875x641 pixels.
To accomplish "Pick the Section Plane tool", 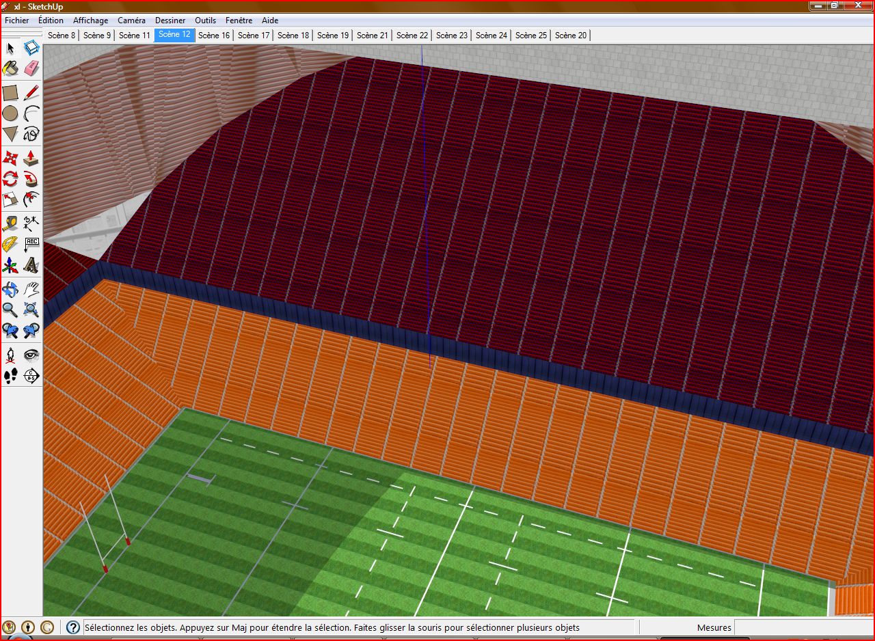I will 31,375.
